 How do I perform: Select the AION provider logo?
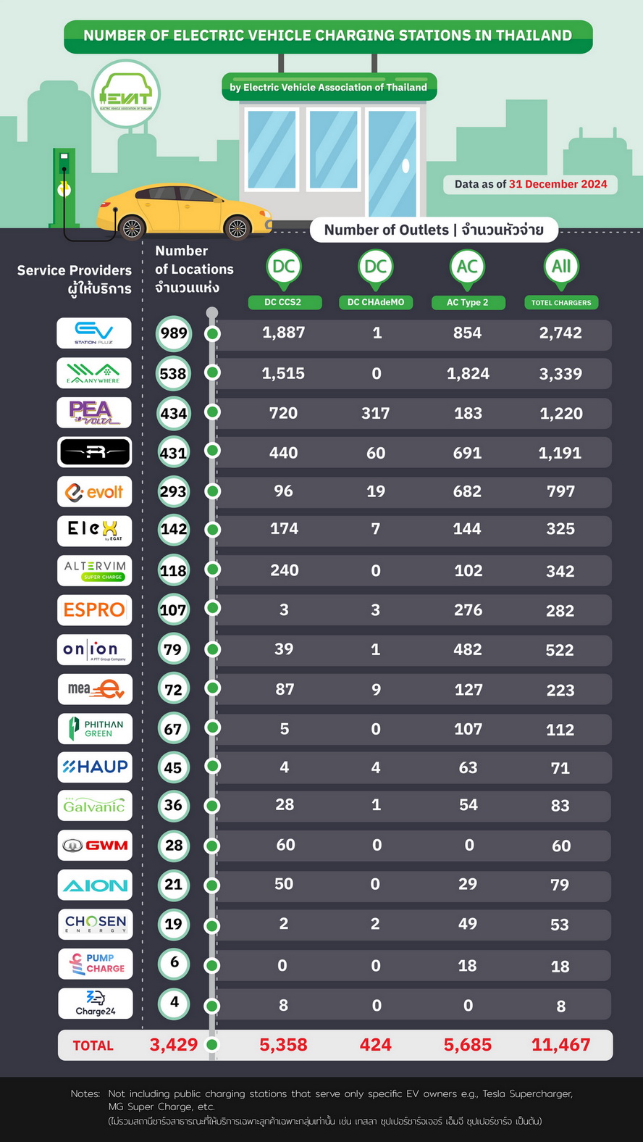pos(95,885)
